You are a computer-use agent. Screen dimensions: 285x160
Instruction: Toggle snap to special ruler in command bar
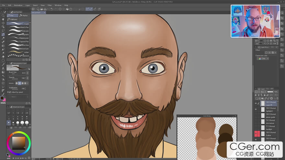click(91, 9)
